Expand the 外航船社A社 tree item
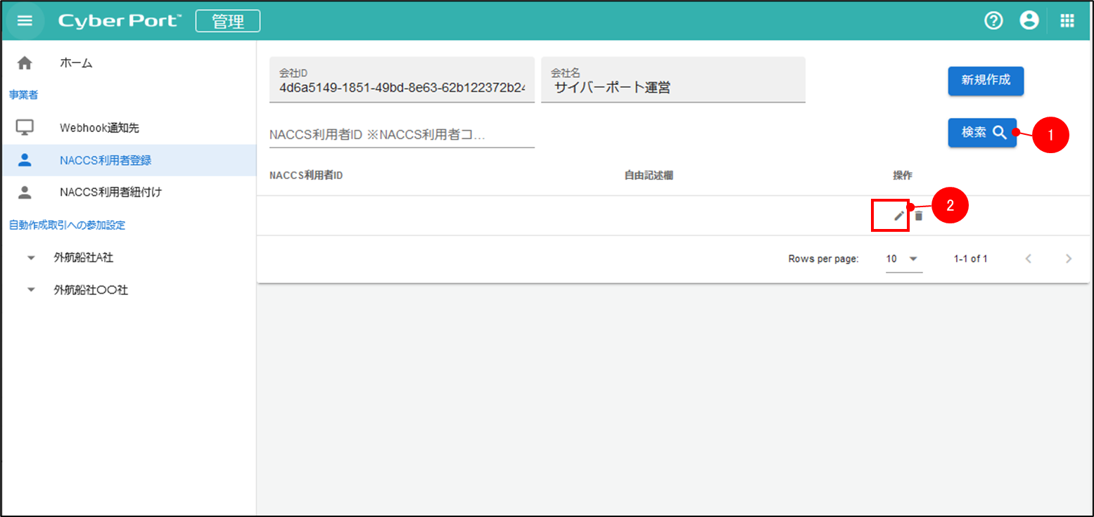 (30, 258)
